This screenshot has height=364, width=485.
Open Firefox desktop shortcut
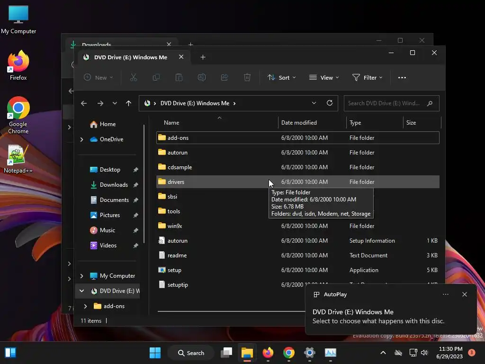point(18,65)
